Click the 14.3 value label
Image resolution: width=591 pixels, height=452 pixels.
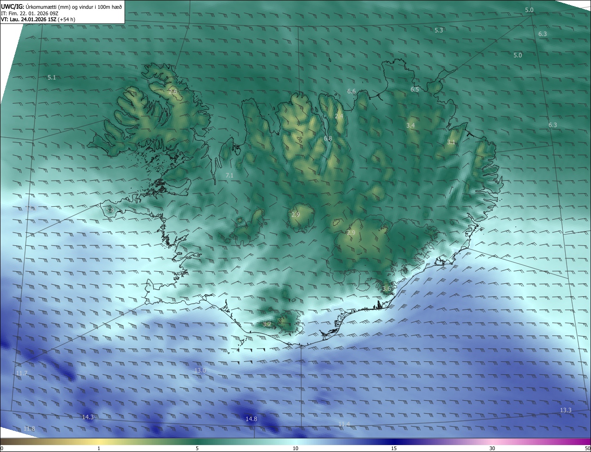88,417
